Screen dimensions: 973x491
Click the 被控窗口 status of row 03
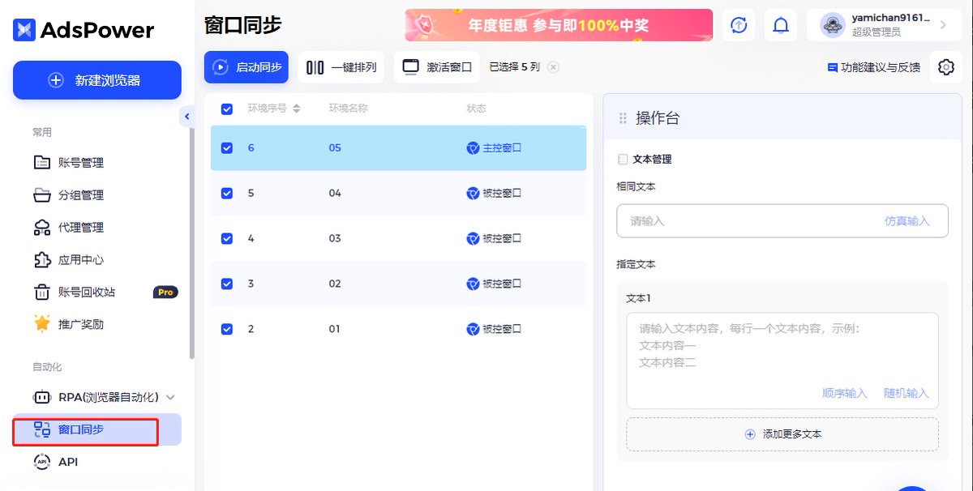[x=494, y=239]
